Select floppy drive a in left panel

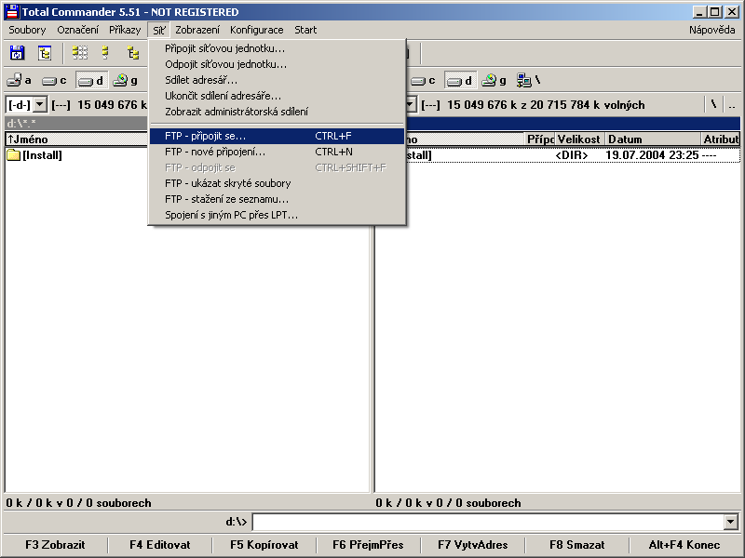(x=20, y=80)
